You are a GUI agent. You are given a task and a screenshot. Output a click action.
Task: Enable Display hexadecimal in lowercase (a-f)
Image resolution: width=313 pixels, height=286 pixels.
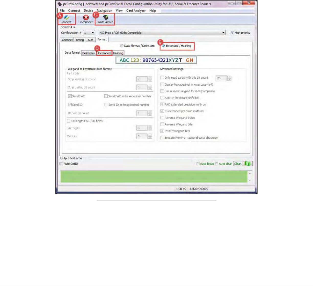[162, 85]
